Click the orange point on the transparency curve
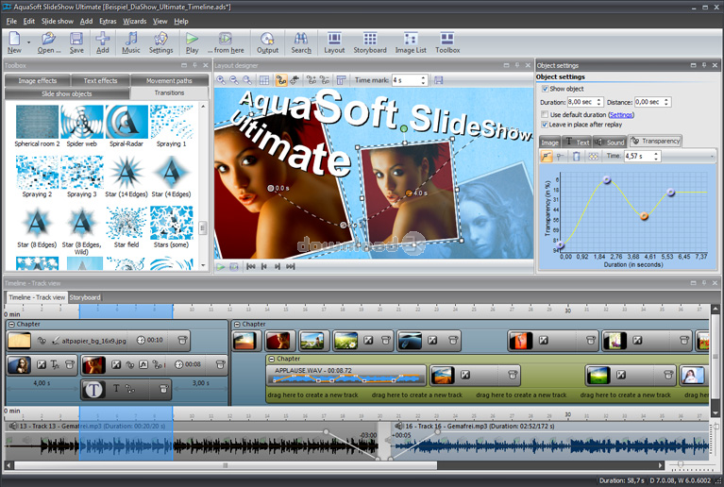The height and width of the screenshot is (487, 724). pyautogui.click(x=644, y=215)
